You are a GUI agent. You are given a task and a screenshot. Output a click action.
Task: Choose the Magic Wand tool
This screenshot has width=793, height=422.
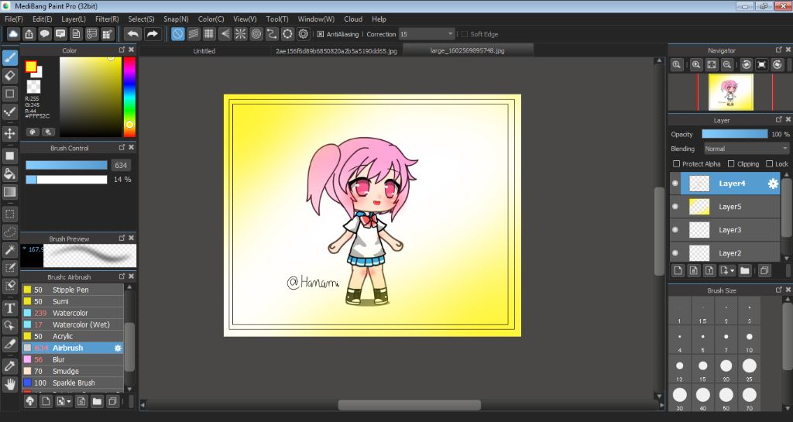[x=9, y=249]
